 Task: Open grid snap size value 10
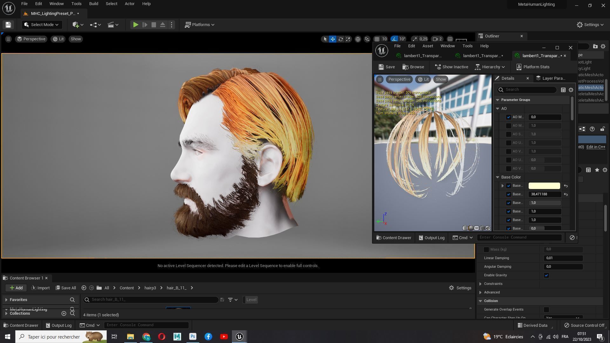click(x=384, y=39)
